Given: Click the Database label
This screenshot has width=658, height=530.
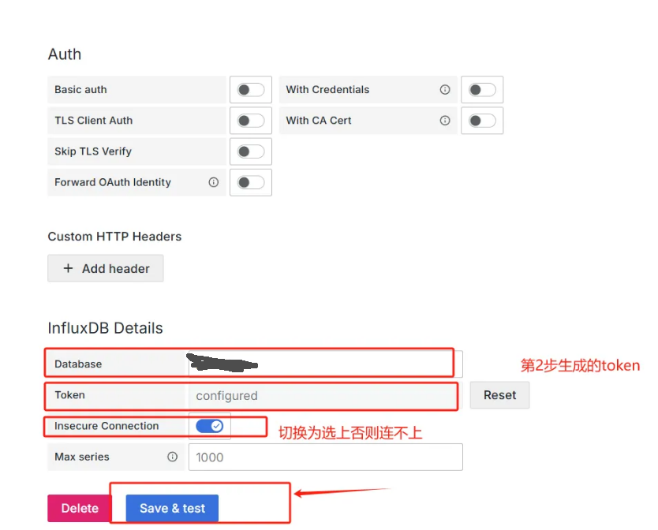Looking at the screenshot, I should coord(78,364).
